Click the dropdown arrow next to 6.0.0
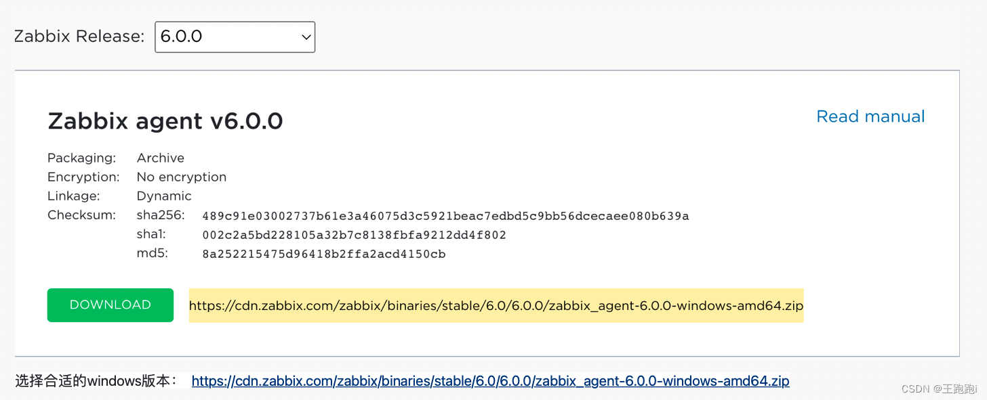The image size is (987, 400). pos(304,37)
